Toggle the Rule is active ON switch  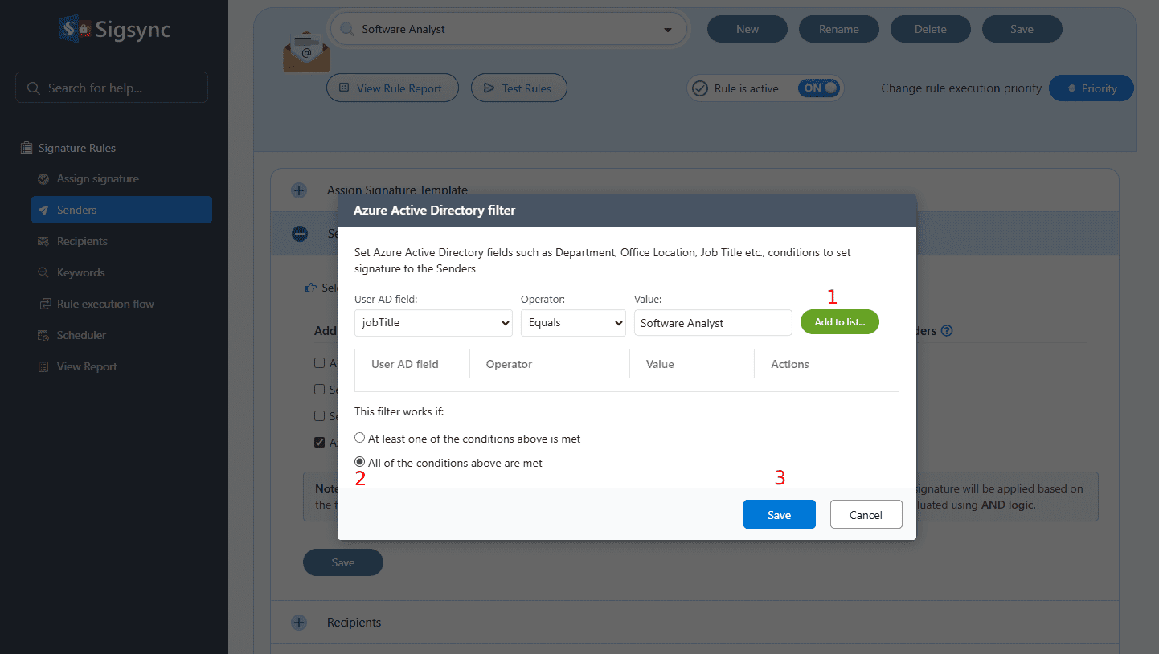coord(818,88)
